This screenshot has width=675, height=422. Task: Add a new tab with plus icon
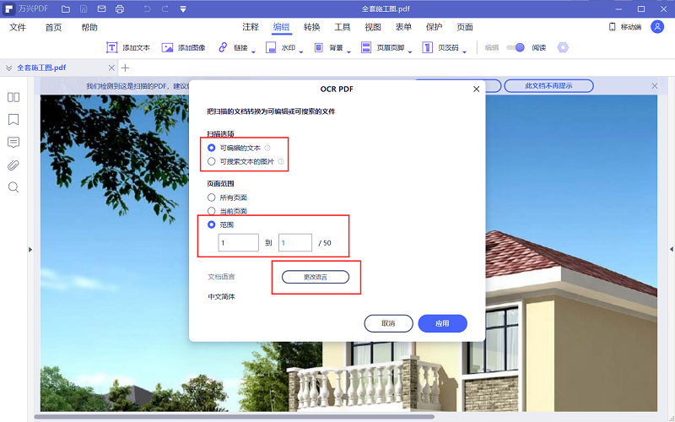point(125,68)
